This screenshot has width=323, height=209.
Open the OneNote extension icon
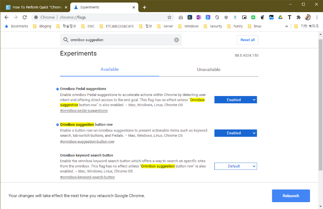tap(199, 17)
